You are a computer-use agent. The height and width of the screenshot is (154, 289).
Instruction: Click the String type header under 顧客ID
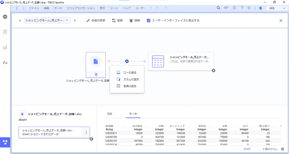pyautogui.click(x=109, y=129)
